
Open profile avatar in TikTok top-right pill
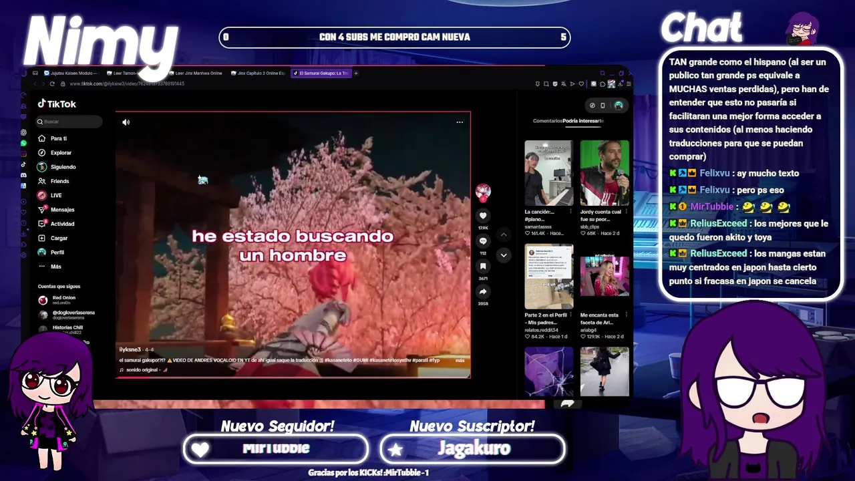pyautogui.click(x=619, y=105)
